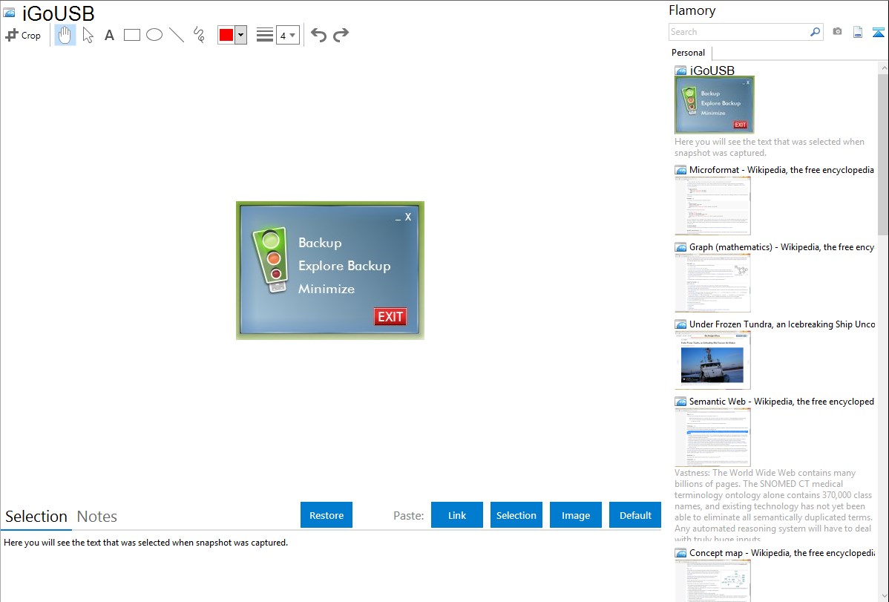Pick the rectangle shape tool

pyautogui.click(x=132, y=35)
